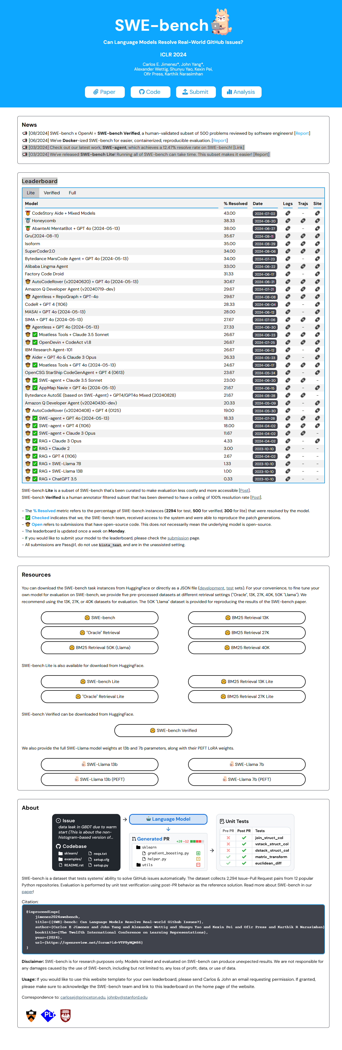Screen dimensions: 342x1050
Task: Open the Code GitHub button
Action: point(150,92)
